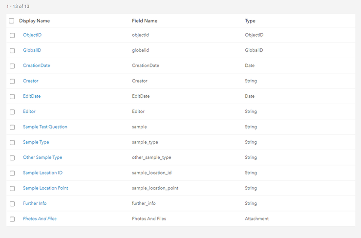This screenshot has height=238, width=361.
Task: Open the Other Sample Type link
Action: coord(42,157)
